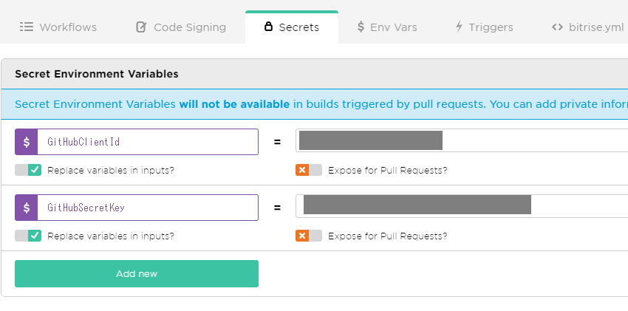This screenshot has width=628, height=311.
Task: Click the Triggers lightning bolt icon
Action: tap(459, 27)
